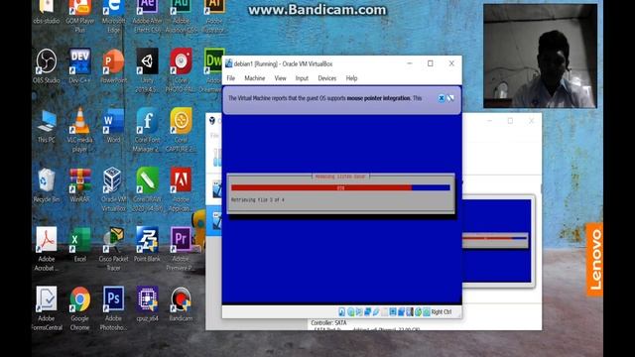Select the WinRAR desktop shortcut
Image resolution: width=635 pixels, height=357 pixels.
(x=79, y=185)
